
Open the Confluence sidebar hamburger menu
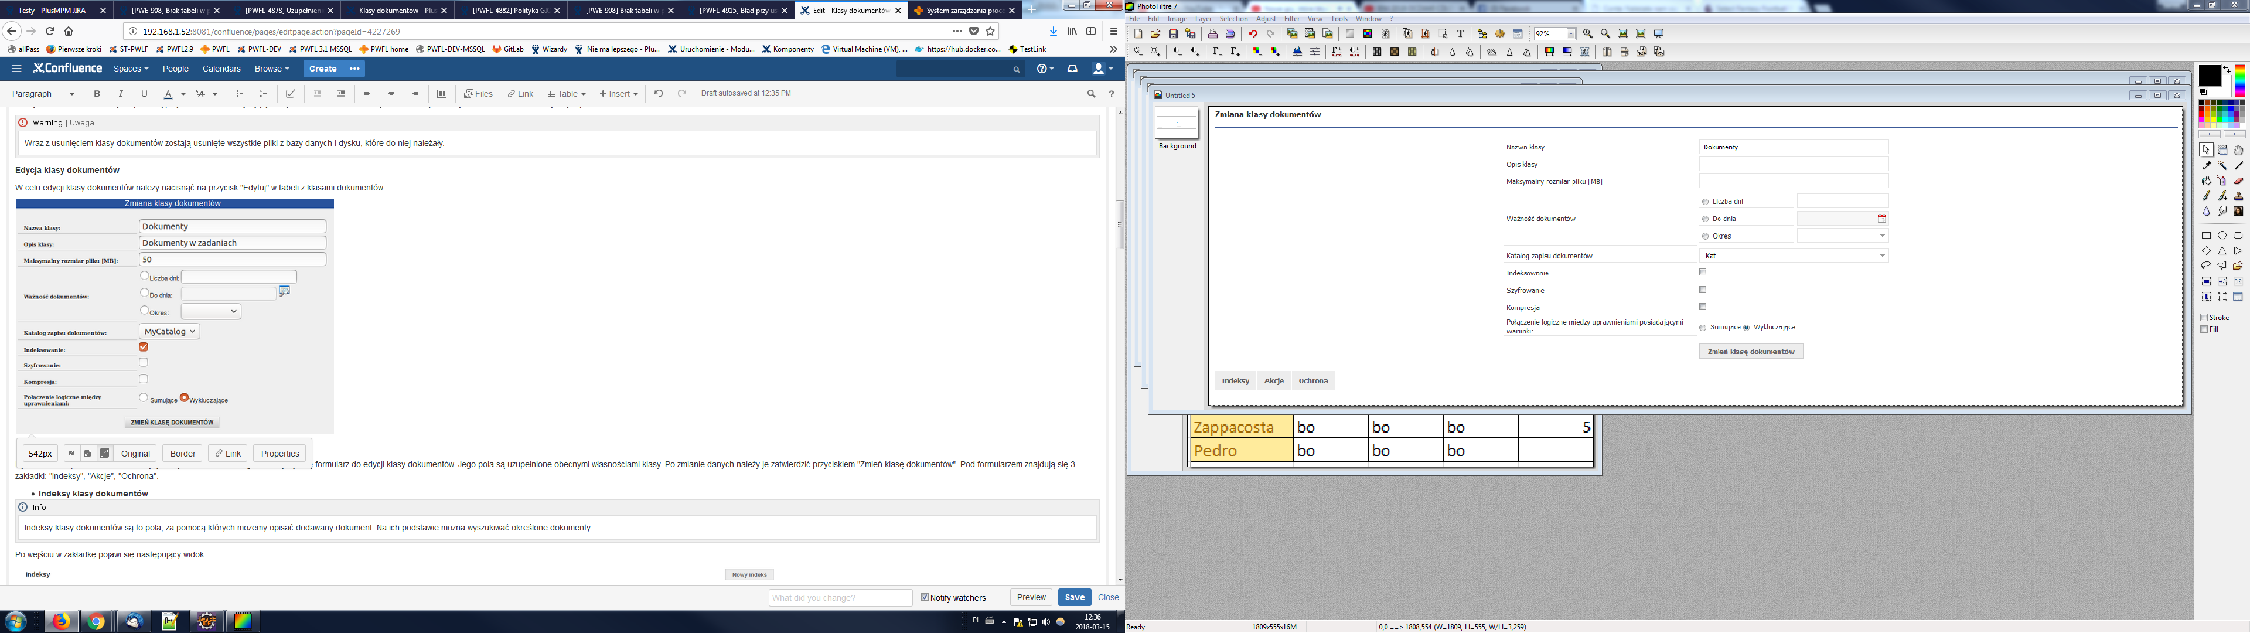point(16,68)
